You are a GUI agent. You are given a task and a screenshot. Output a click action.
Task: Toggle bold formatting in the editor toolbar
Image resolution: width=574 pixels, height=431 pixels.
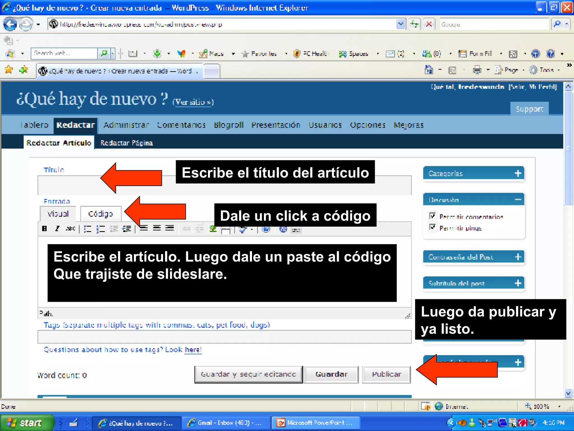click(x=44, y=228)
